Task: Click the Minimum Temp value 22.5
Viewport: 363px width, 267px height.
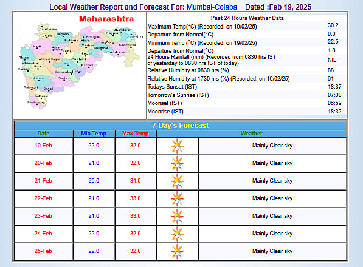Action: point(333,42)
